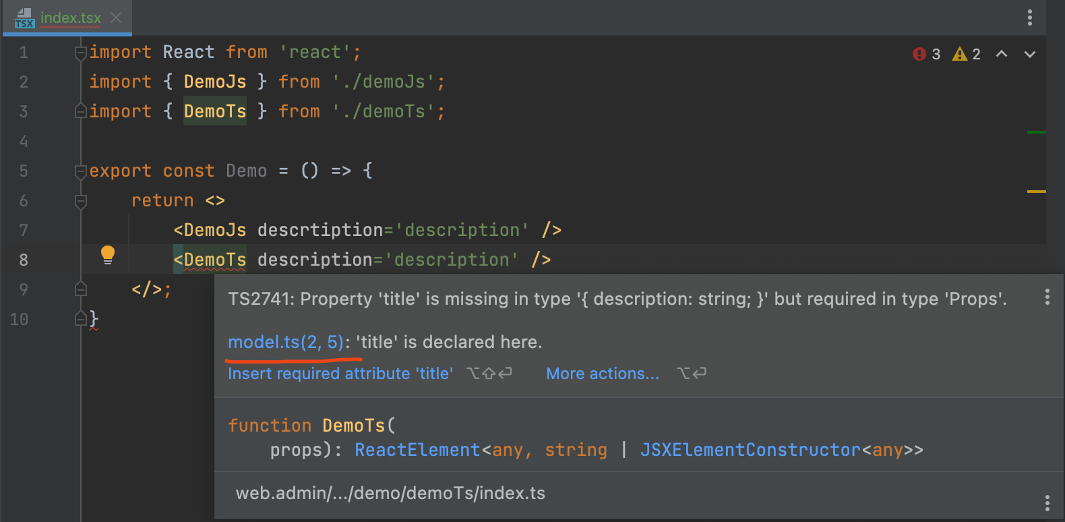Collapse import block fold marker on line 1

81,53
